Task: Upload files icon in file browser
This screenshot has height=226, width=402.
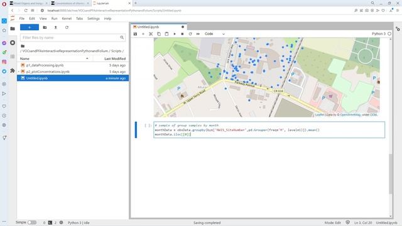Action: coord(56,28)
